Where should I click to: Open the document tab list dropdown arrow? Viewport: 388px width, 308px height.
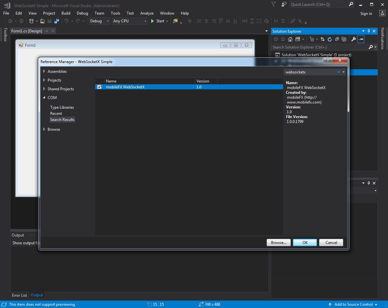click(267, 31)
